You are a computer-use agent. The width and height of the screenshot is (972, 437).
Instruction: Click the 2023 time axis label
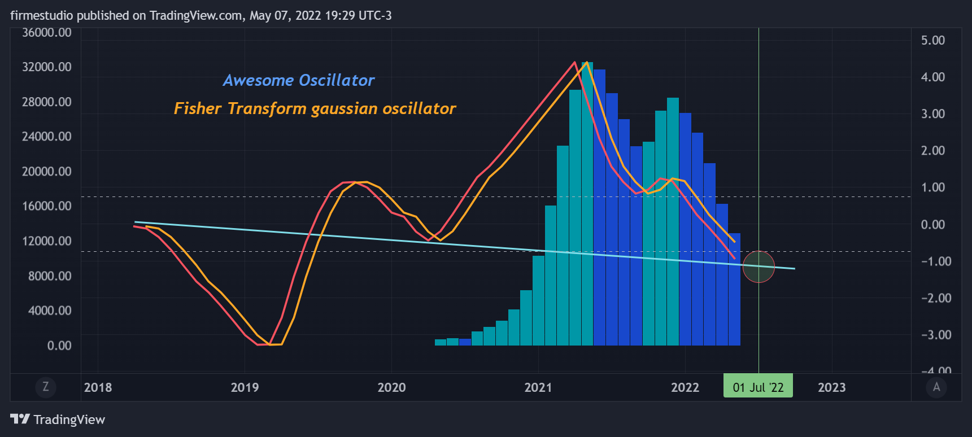(832, 387)
